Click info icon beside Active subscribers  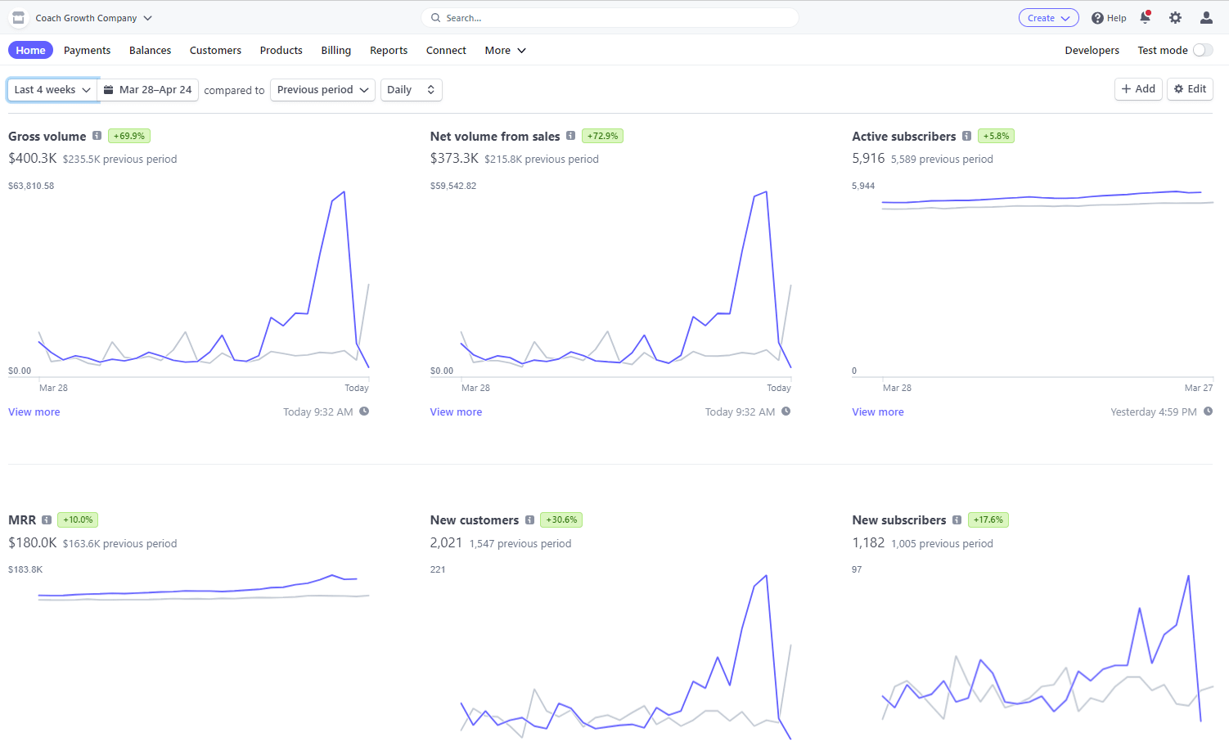(967, 136)
